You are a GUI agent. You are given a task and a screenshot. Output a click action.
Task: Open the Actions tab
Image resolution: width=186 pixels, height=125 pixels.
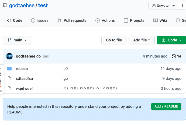[x=105, y=20]
